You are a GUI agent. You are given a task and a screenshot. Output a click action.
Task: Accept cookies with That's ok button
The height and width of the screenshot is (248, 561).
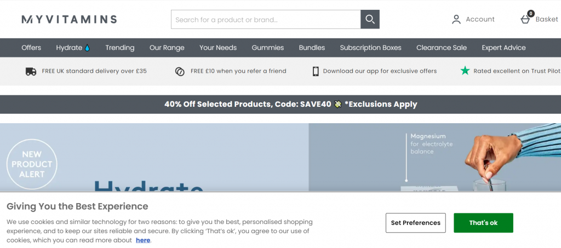point(483,223)
